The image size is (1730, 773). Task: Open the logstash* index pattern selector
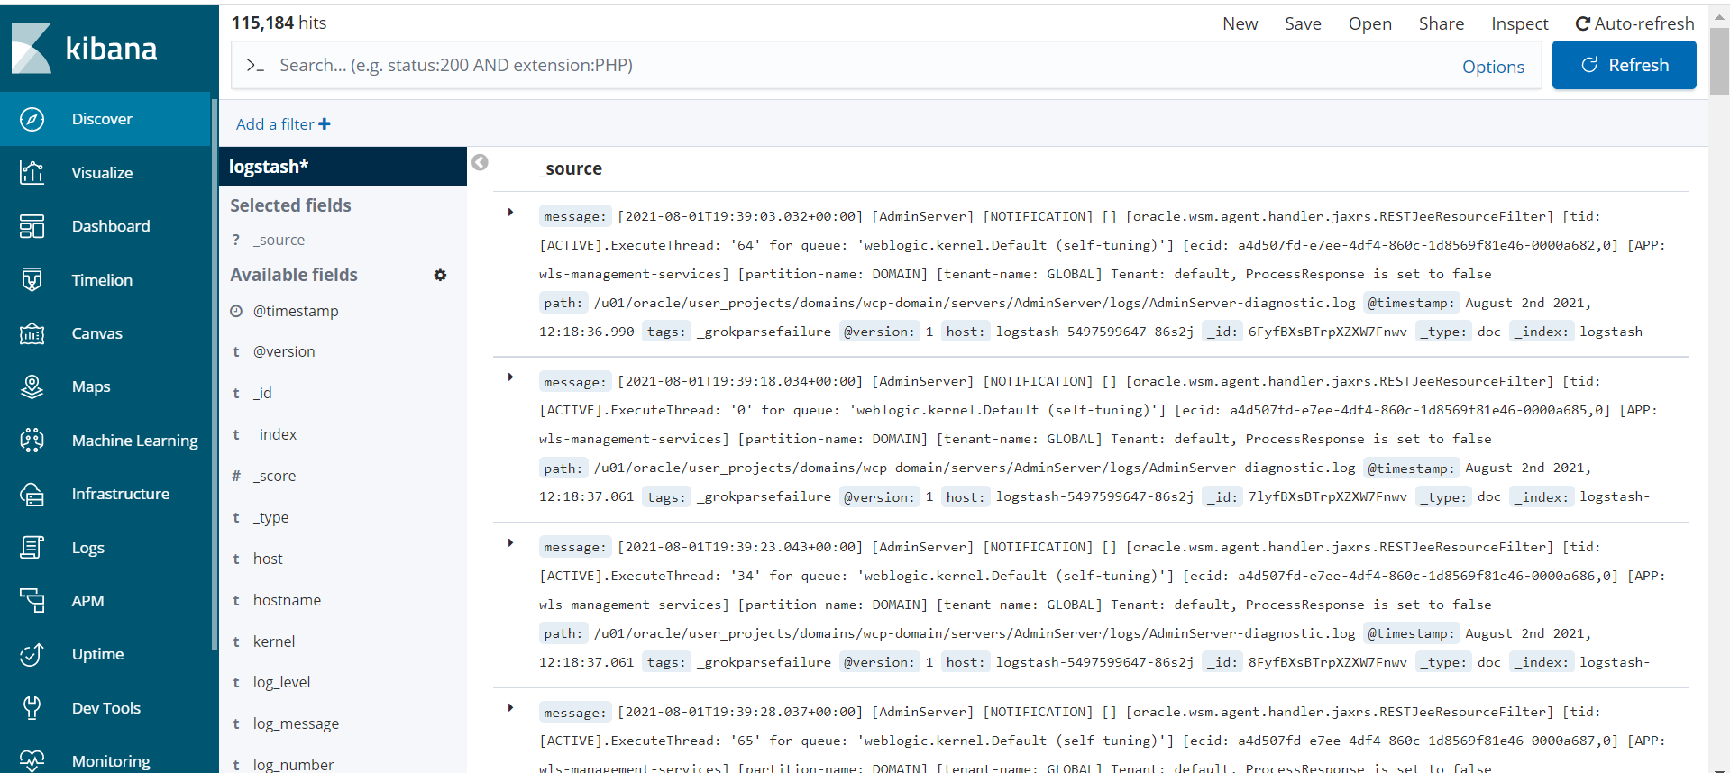[x=343, y=167]
